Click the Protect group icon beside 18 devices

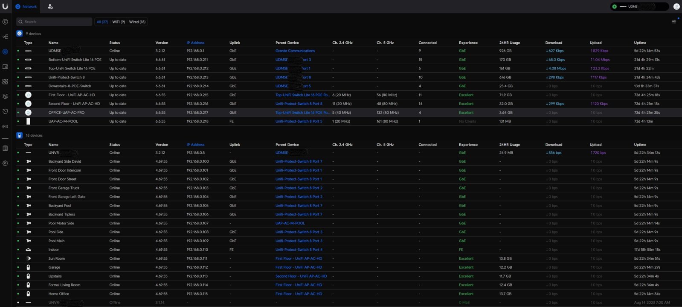[x=19, y=135]
